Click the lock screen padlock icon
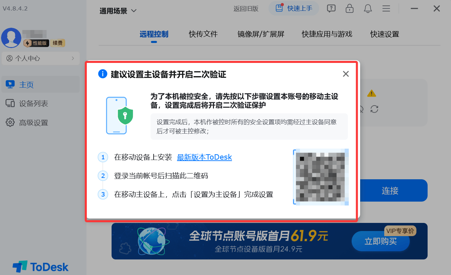This screenshot has width=451, height=275. pos(349,8)
